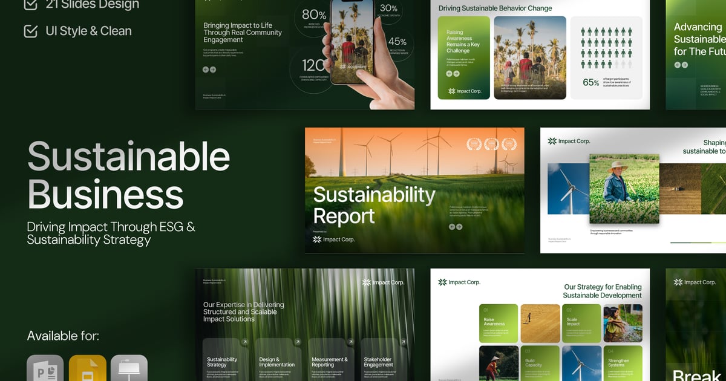Click the Google Slides app icon
Image resolution: width=726 pixels, height=381 pixels.
87,368
